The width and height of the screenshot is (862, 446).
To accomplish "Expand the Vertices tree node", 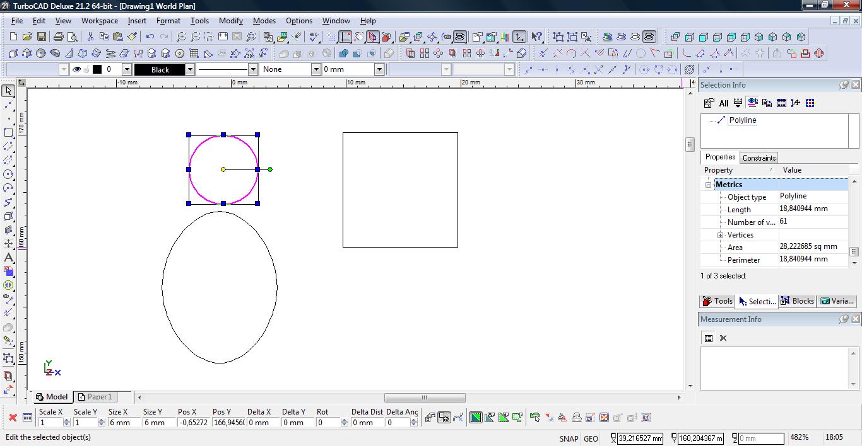I will pyautogui.click(x=720, y=235).
